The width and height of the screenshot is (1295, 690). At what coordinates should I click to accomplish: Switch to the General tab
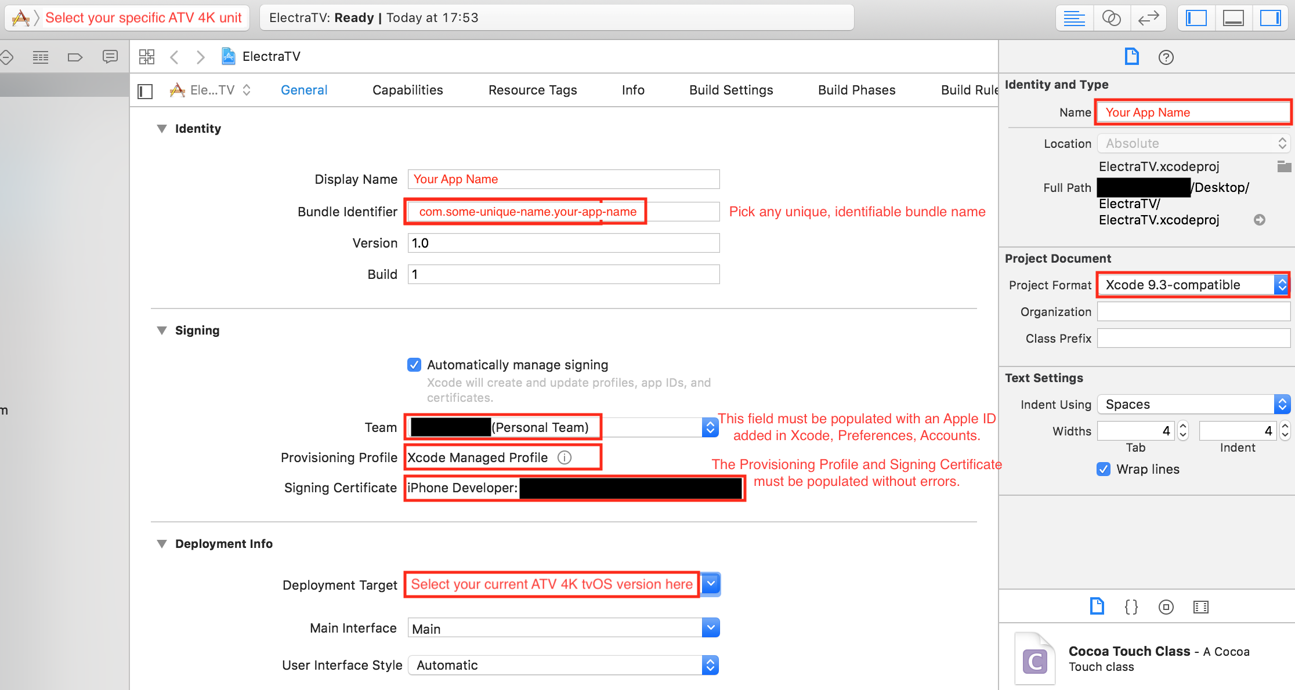(304, 90)
